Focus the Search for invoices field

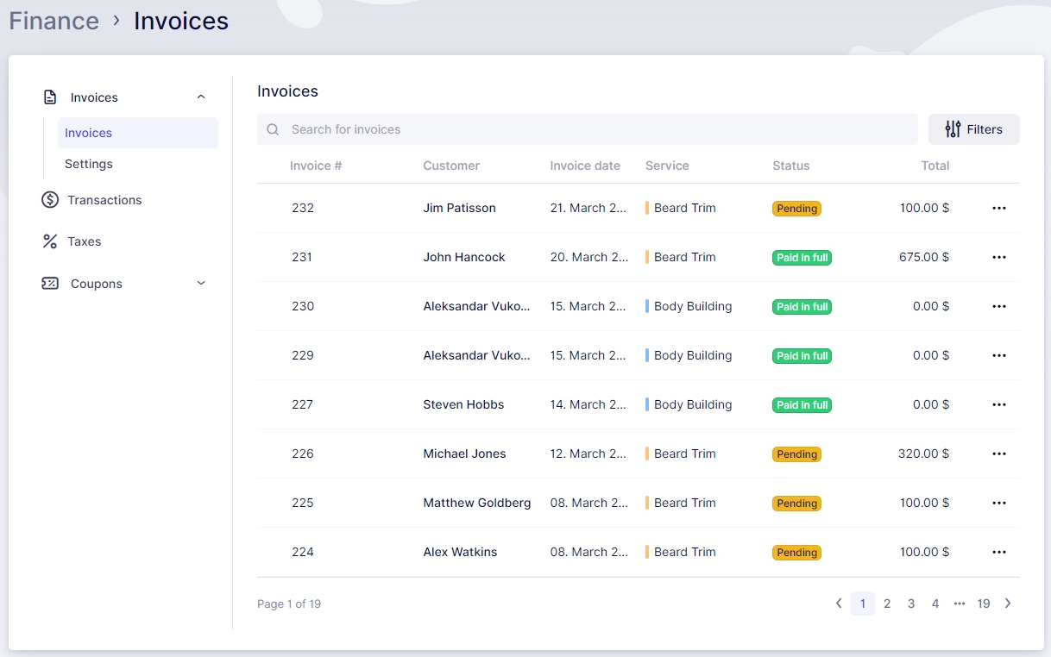pos(595,129)
